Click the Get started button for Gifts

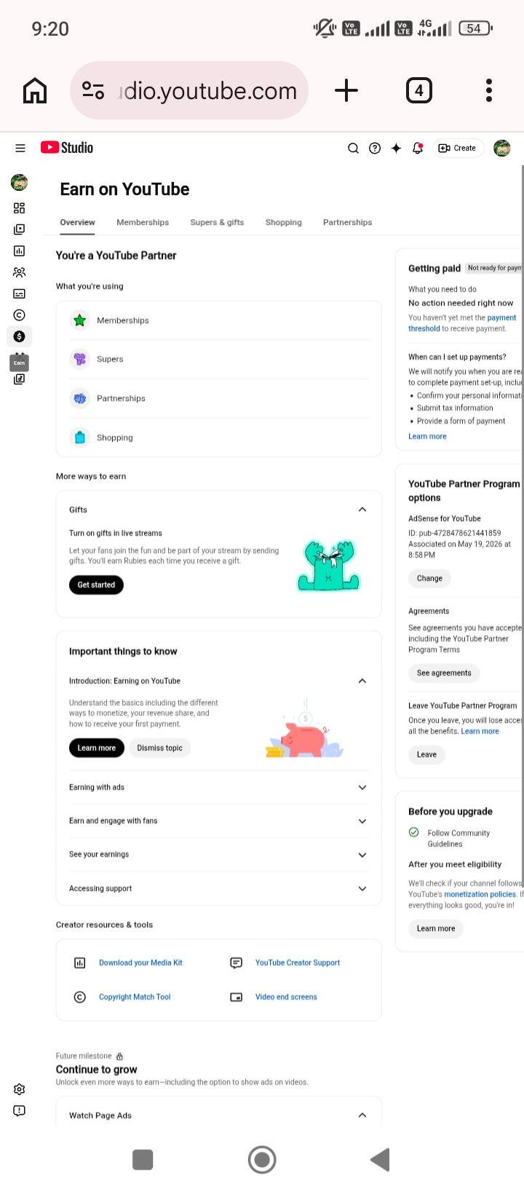(x=96, y=585)
